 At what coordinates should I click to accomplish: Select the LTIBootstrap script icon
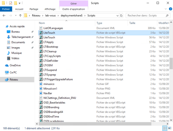click(41, 47)
